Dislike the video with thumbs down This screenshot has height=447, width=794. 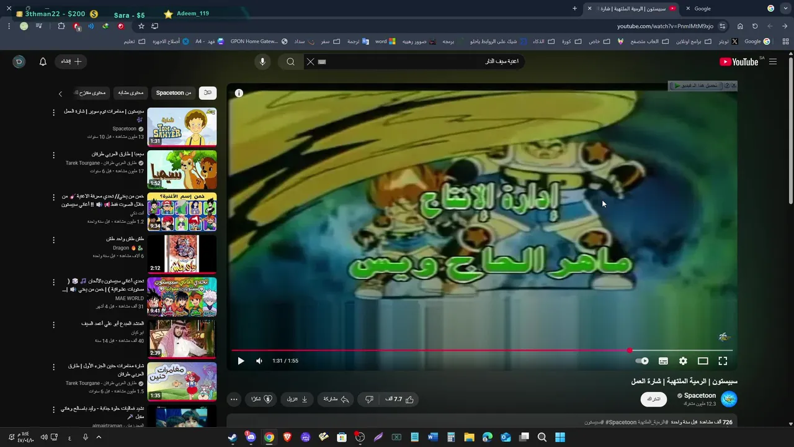[368, 399]
